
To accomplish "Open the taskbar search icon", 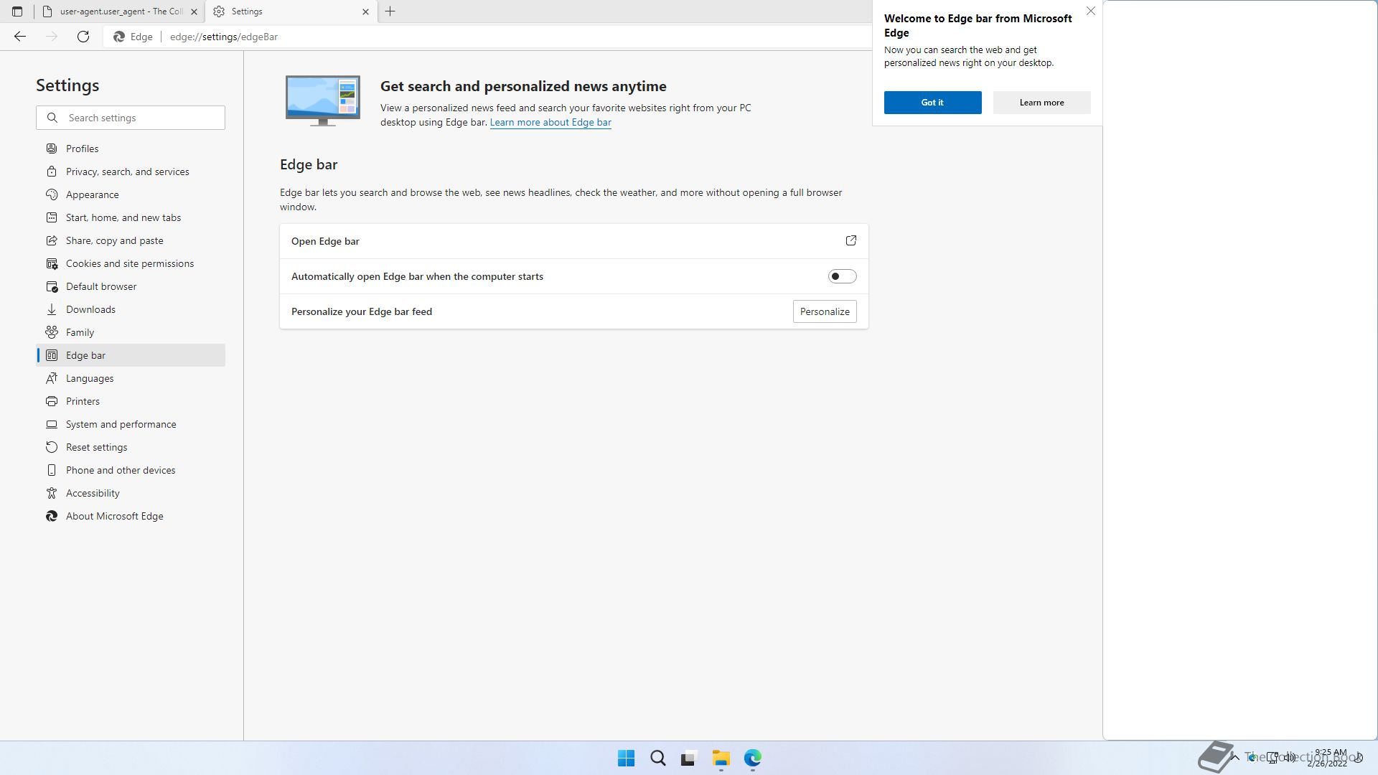I will pyautogui.click(x=657, y=758).
